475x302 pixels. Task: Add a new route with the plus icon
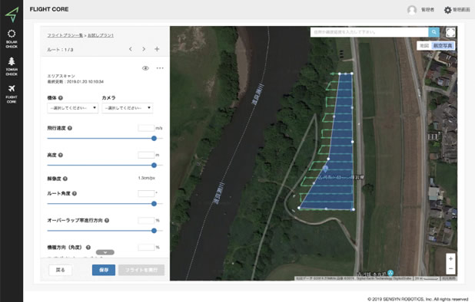coord(157,49)
